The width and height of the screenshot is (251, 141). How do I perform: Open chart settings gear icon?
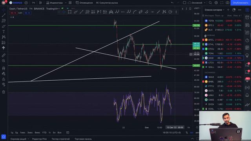[x=216, y=3]
